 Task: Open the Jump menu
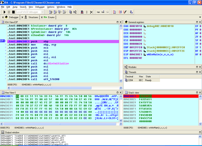15,7
